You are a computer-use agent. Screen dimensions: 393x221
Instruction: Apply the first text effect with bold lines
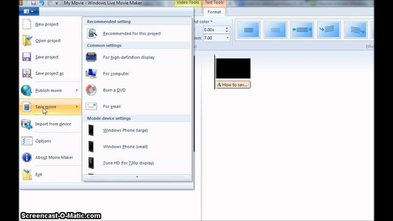(248, 30)
